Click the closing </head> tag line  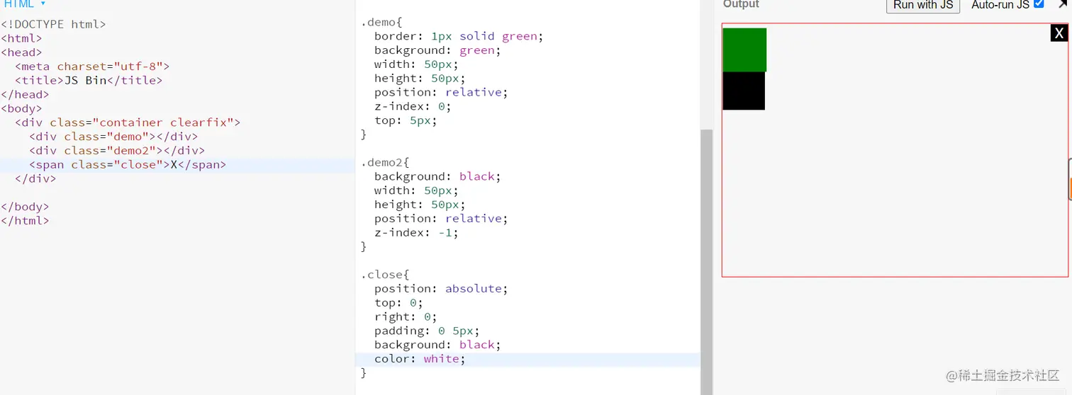(25, 94)
